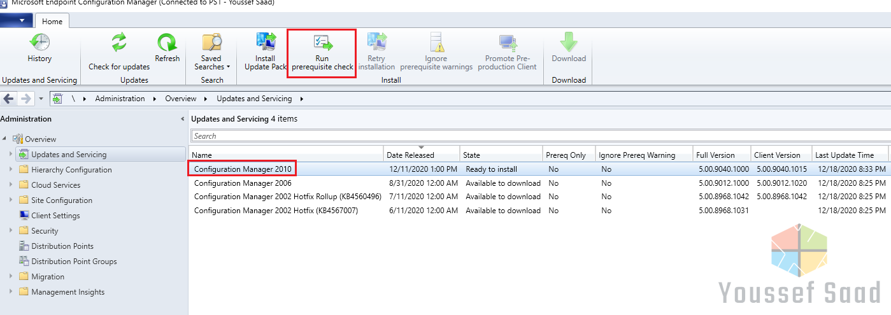Click full version 5.00.9040.1000 cell
Viewport: 891px width, 315px height.
tap(722, 169)
